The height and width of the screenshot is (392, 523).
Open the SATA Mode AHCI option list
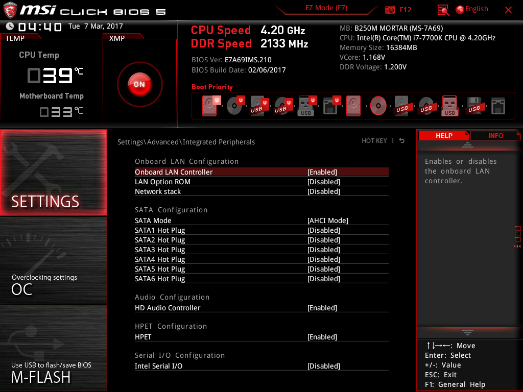pos(328,220)
